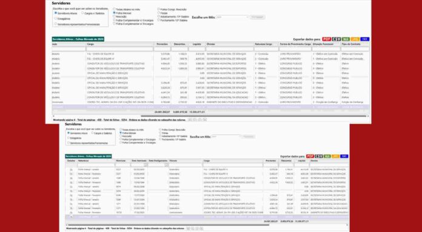Go to last page in top table pager
This screenshot has height=232, width=422.
[205, 119]
